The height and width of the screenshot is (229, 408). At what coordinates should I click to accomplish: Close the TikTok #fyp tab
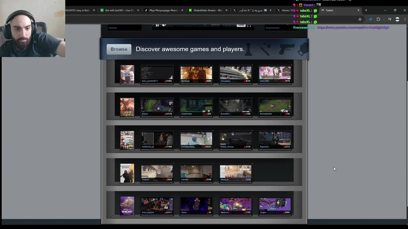point(182,10)
